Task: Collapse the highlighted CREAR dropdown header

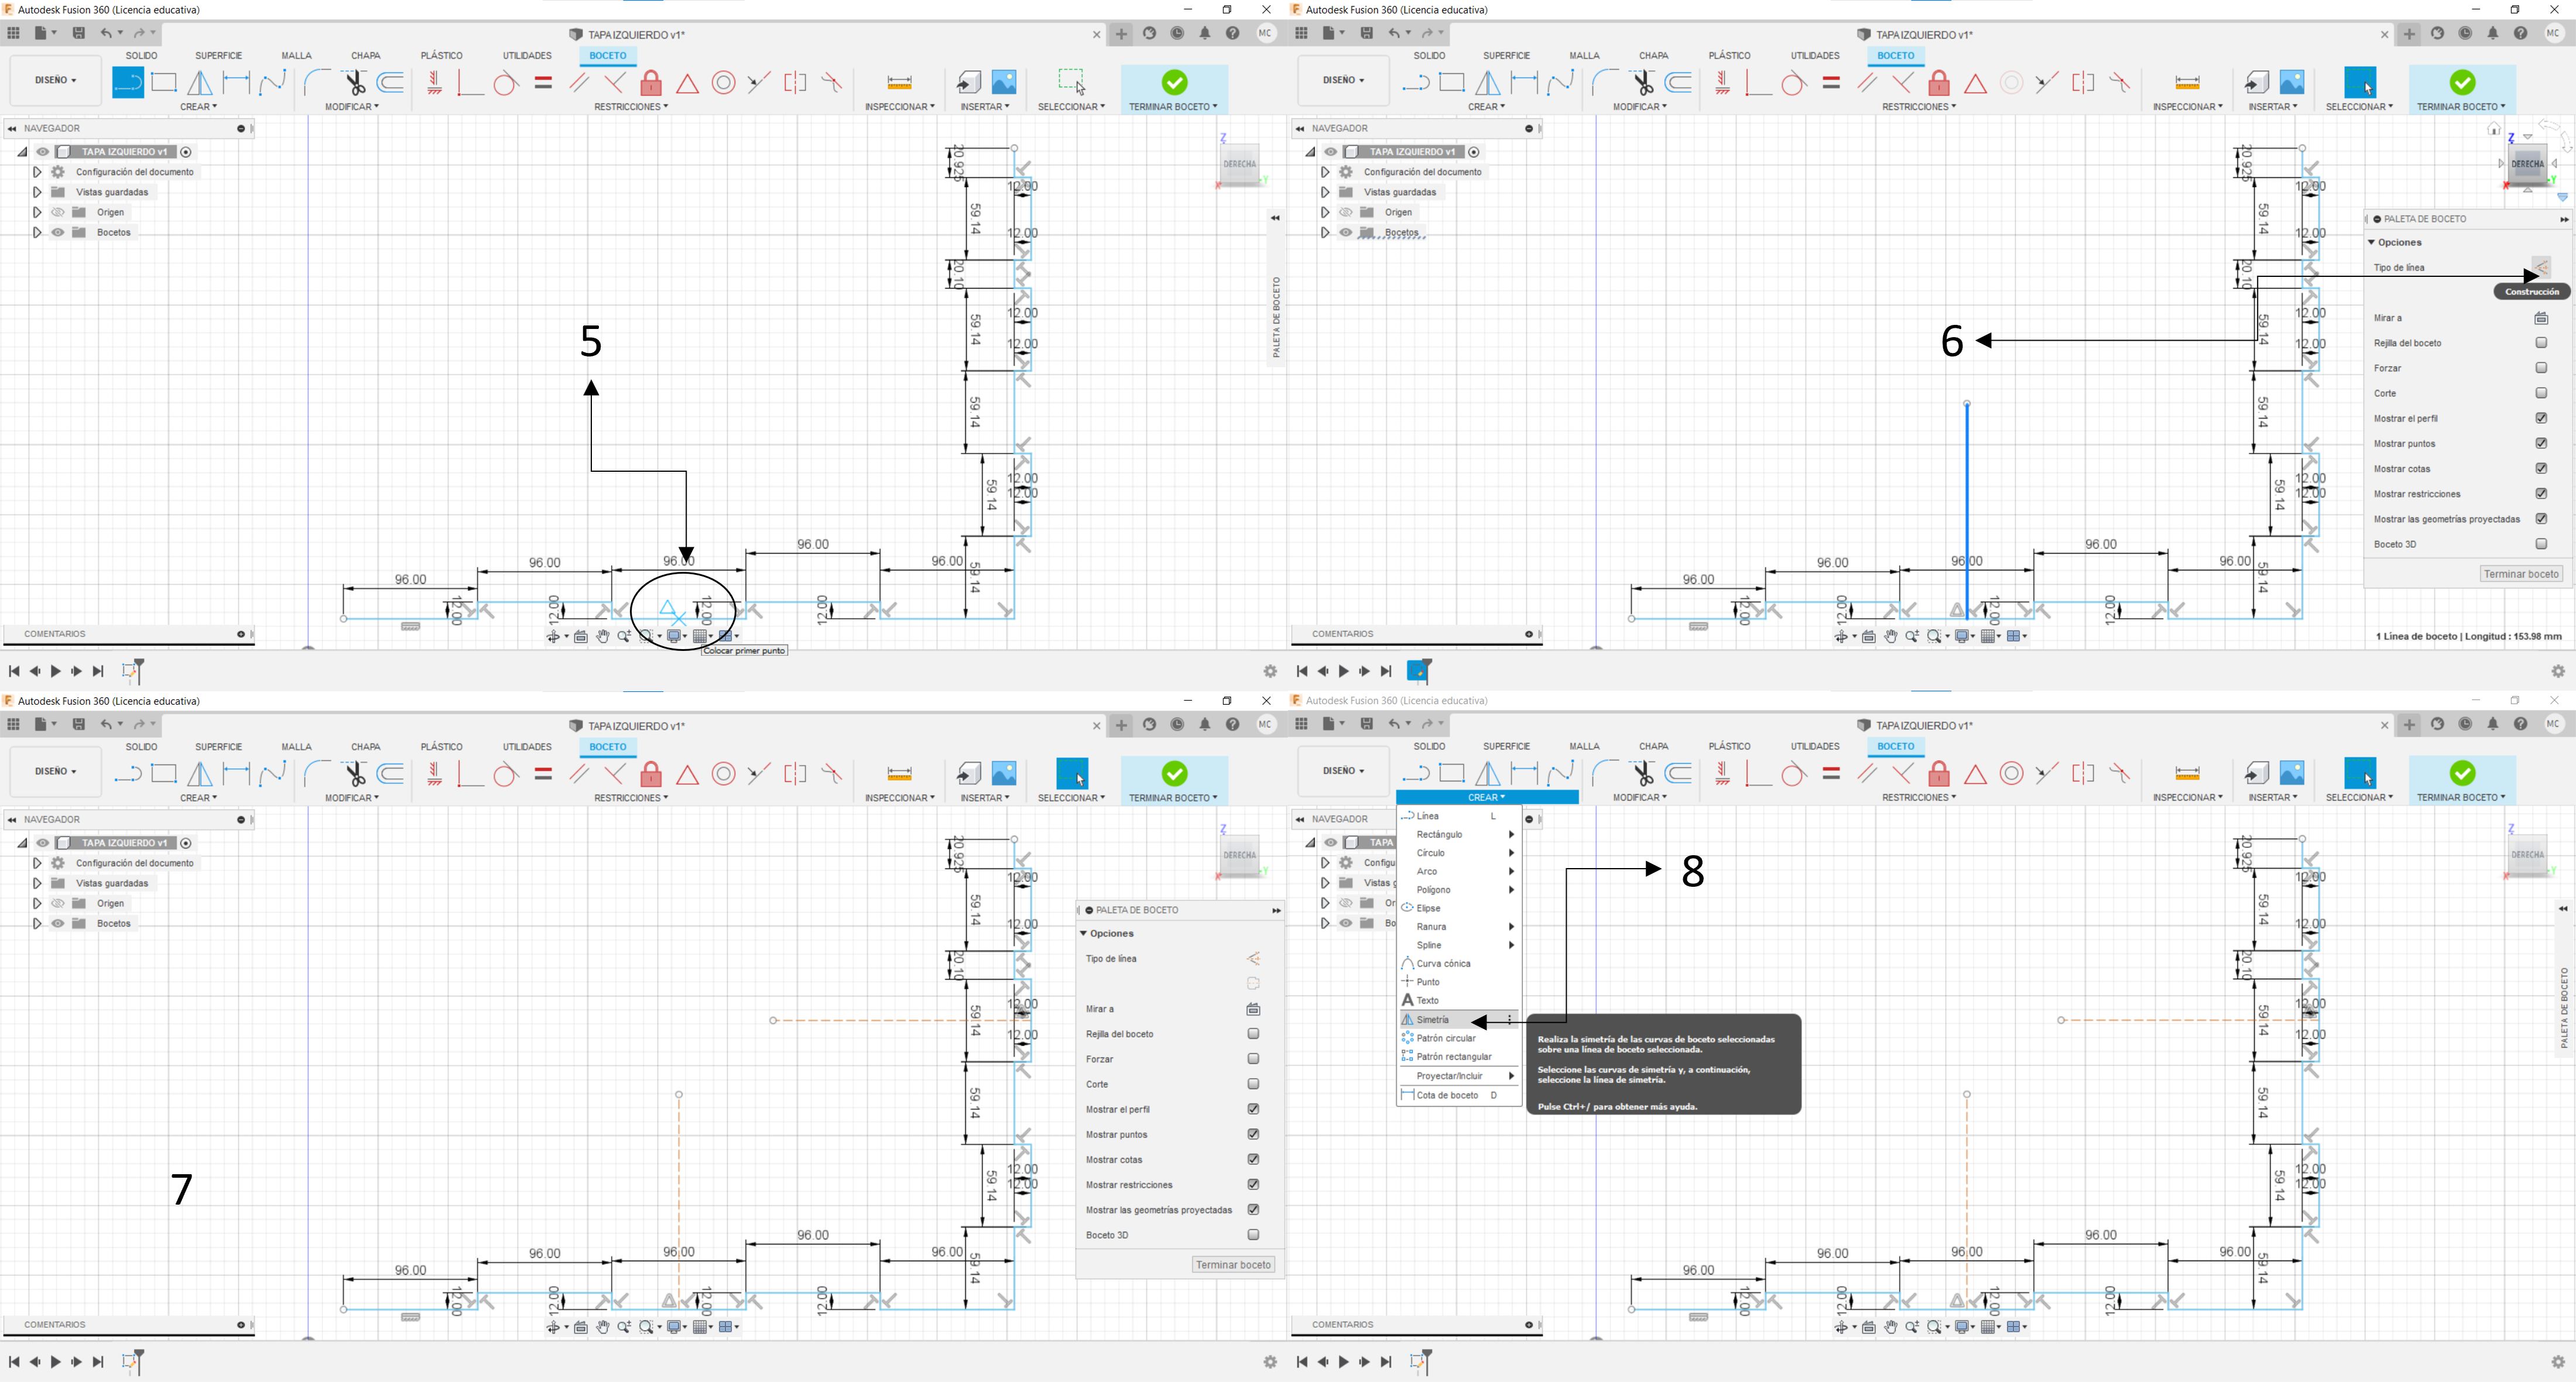Action: point(1486,798)
